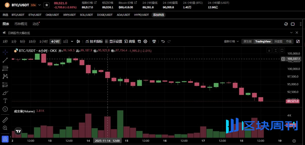This screenshot has height=145, width=305.
Task: Select the ruler measure tool
Action: coord(5,120)
